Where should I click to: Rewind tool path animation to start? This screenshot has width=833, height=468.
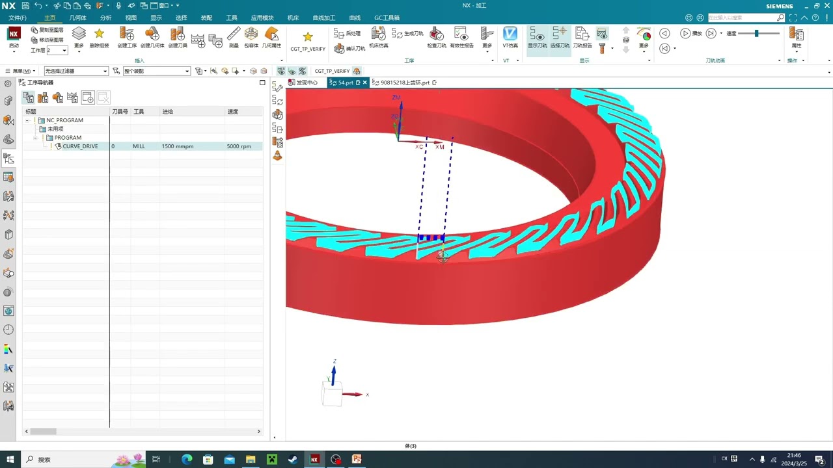pyautogui.click(x=664, y=48)
